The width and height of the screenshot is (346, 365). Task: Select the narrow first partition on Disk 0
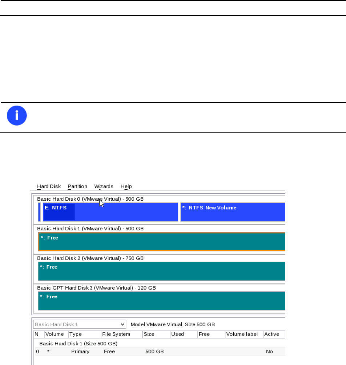click(39, 212)
